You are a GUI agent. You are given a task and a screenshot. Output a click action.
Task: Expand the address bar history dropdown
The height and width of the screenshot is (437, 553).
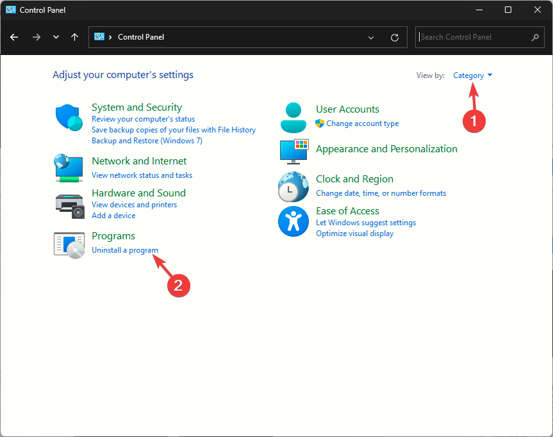(370, 37)
